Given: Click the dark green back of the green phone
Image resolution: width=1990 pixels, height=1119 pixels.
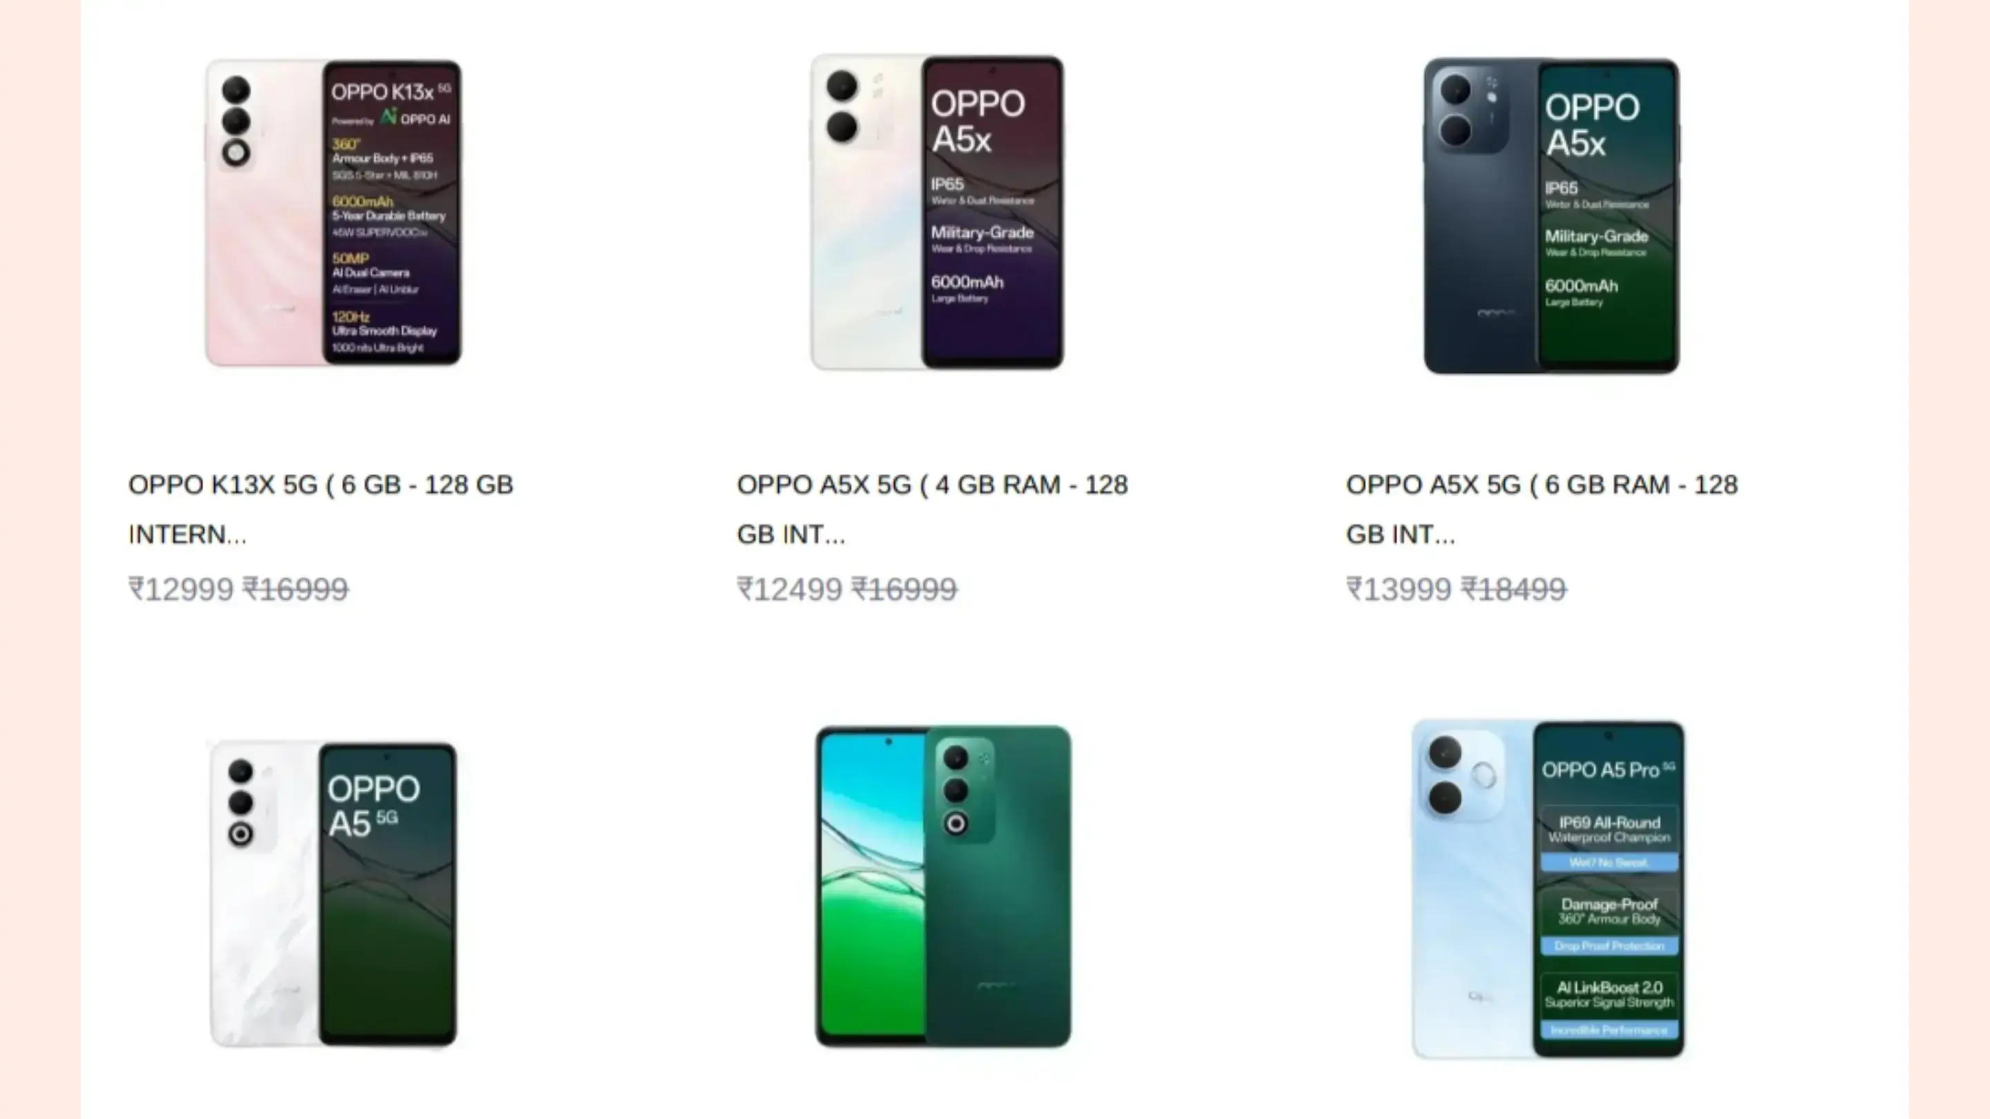Looking at the screenshot, I should [x=997, y=886].
